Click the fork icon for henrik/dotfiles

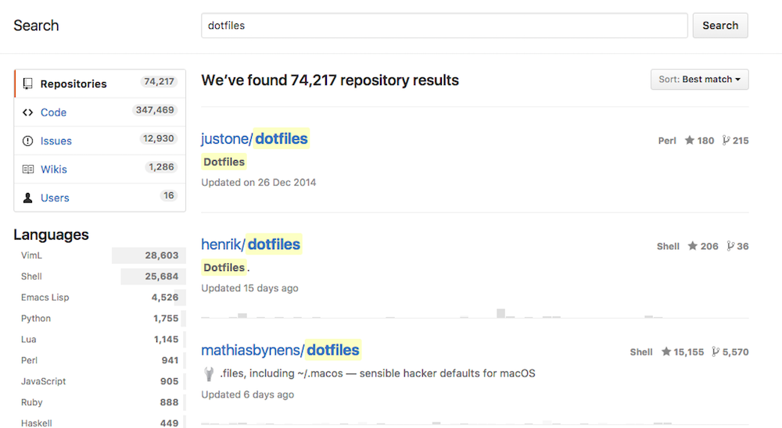coord(730,246)
